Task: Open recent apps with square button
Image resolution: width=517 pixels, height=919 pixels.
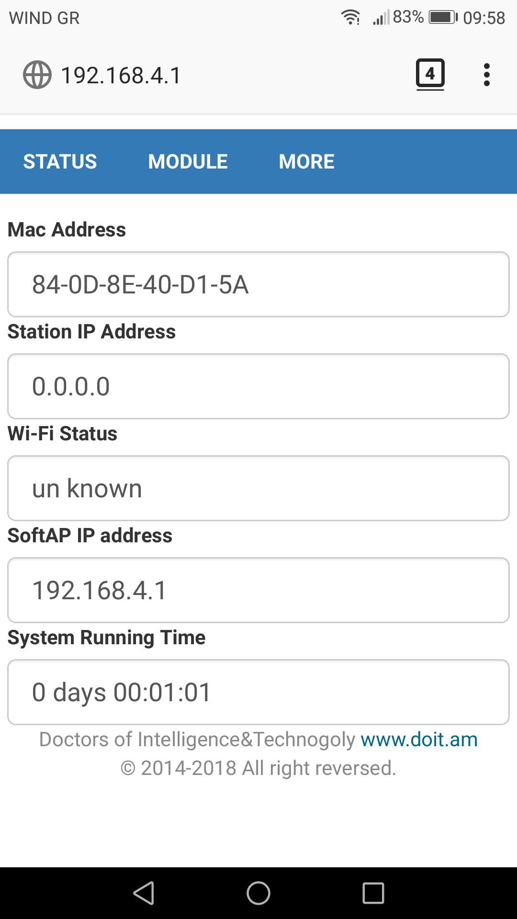Action: tap(373, 893)
